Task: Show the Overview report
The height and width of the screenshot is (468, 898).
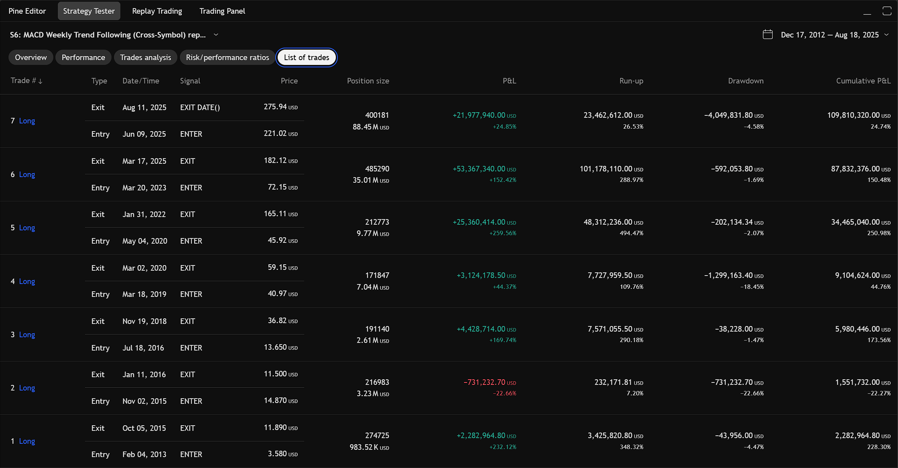Action: tap(31, 57)
